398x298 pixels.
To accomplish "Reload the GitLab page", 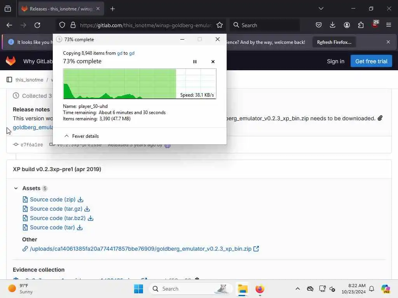I will (37, 25).
